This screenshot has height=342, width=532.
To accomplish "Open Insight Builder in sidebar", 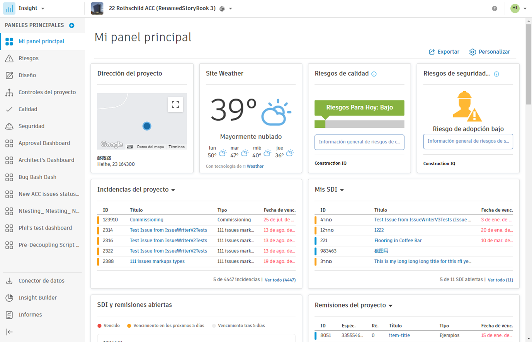I will pyautogui.click(x=37, y=298).
